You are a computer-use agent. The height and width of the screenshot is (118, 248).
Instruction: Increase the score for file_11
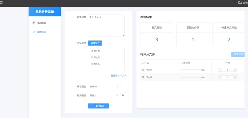click(x=235, y=70)
